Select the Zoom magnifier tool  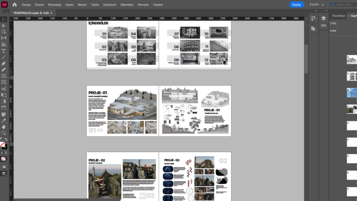coord(4,133)
